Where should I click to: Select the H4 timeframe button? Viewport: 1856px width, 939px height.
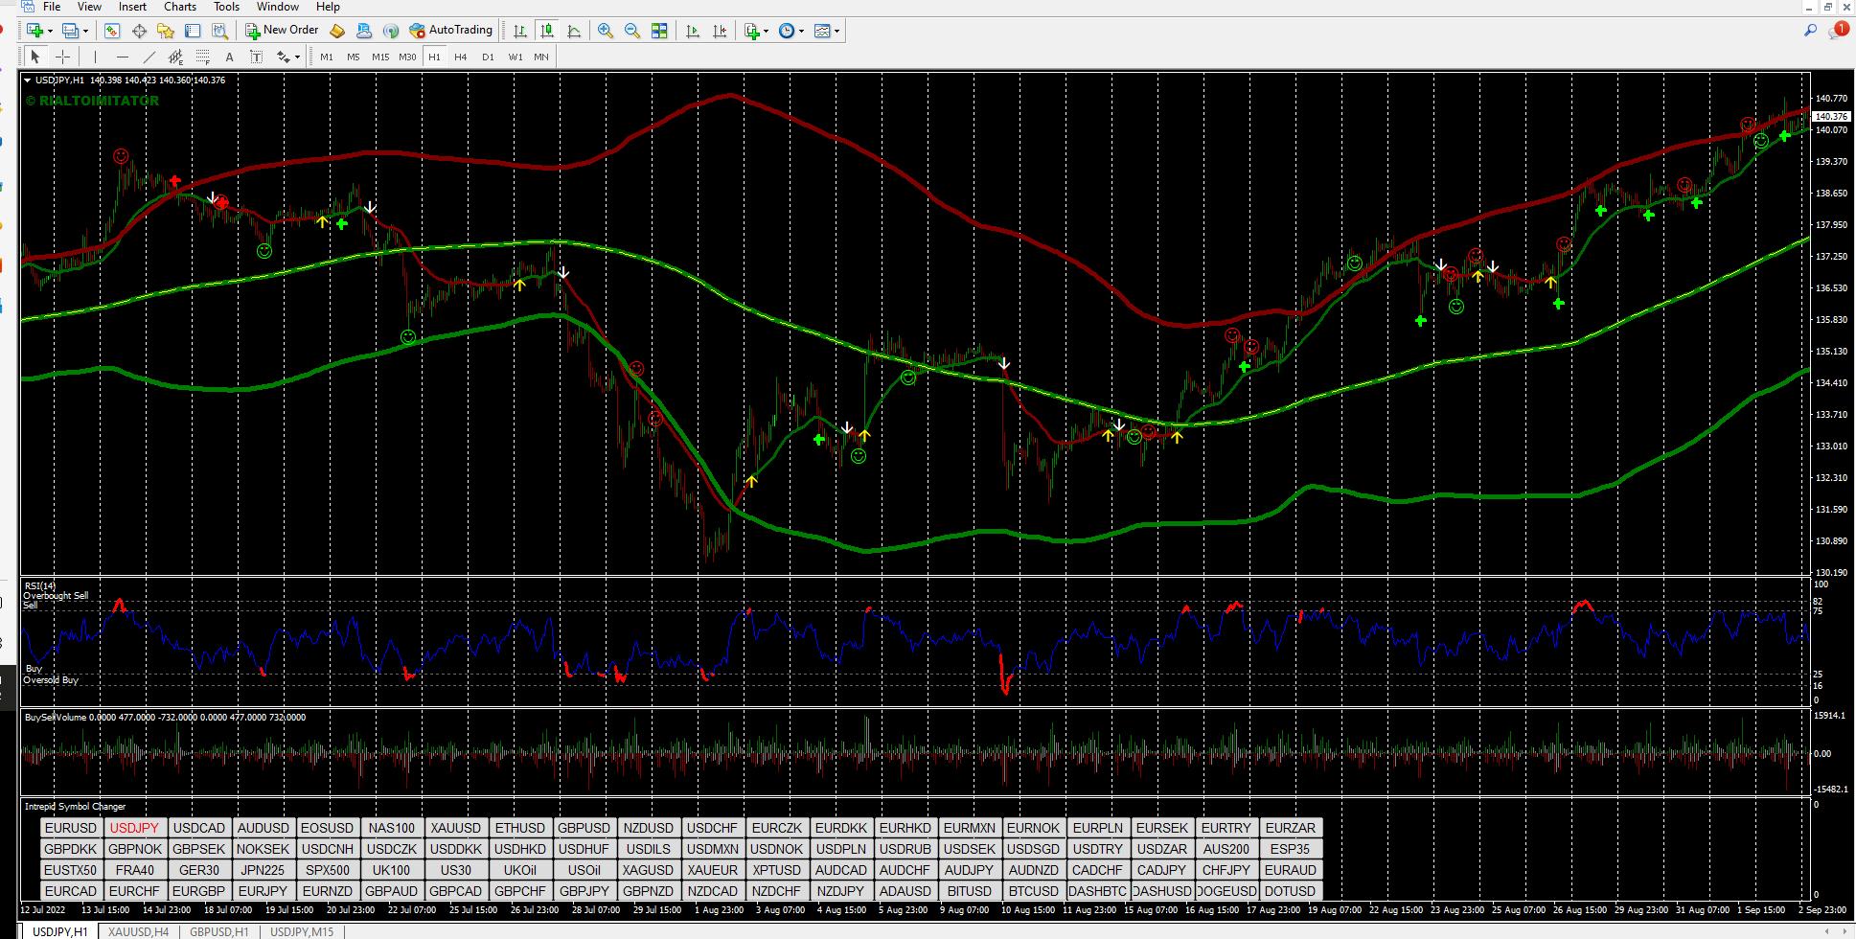pos(461,57)
